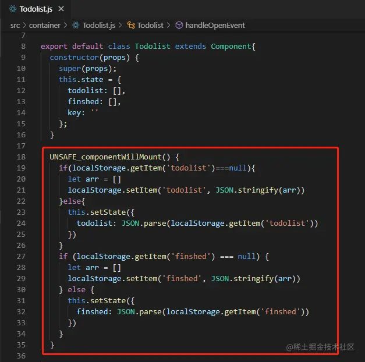This screenshot has height=362, width=365.
Task: Click the React icon in breadcrumb
Action: [x=76, y=25]
